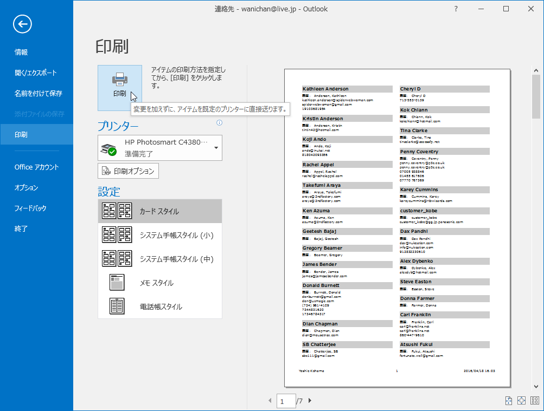Click the システム手帳スタイル (小) layout icon
Screen dimensions: 544x411
117,234
